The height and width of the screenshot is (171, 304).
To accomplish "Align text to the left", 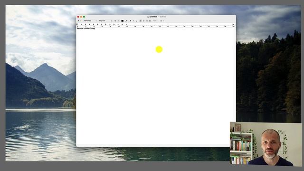I will [141, 21].
